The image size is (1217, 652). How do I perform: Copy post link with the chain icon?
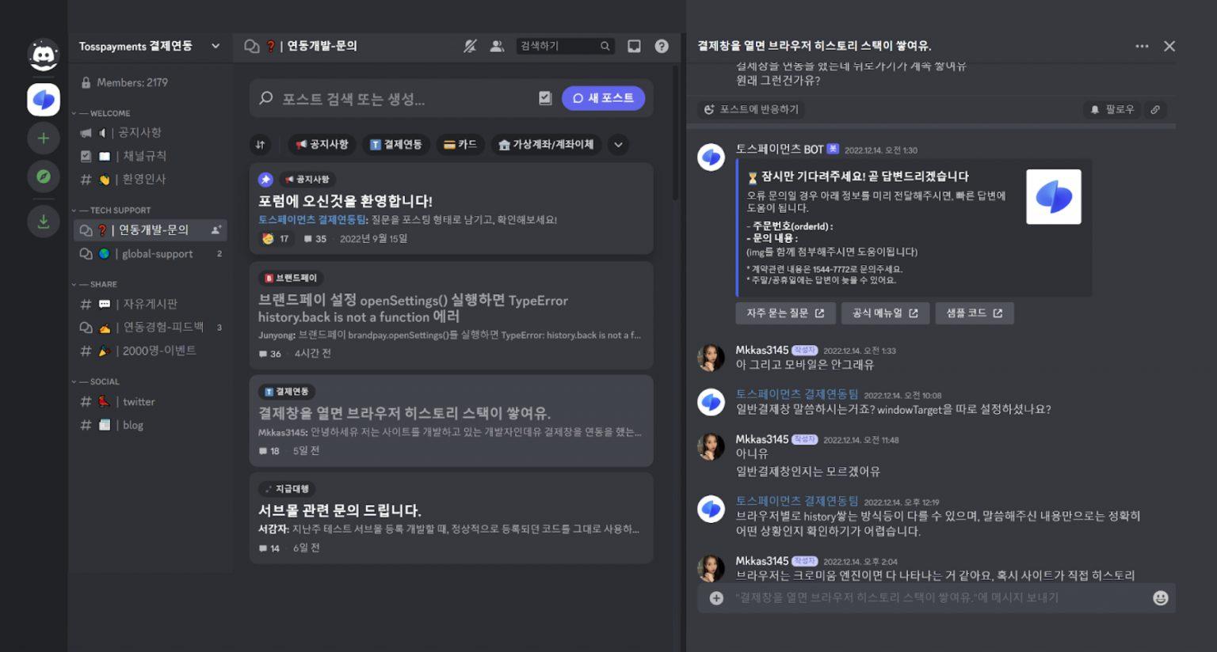[1155, 110]
